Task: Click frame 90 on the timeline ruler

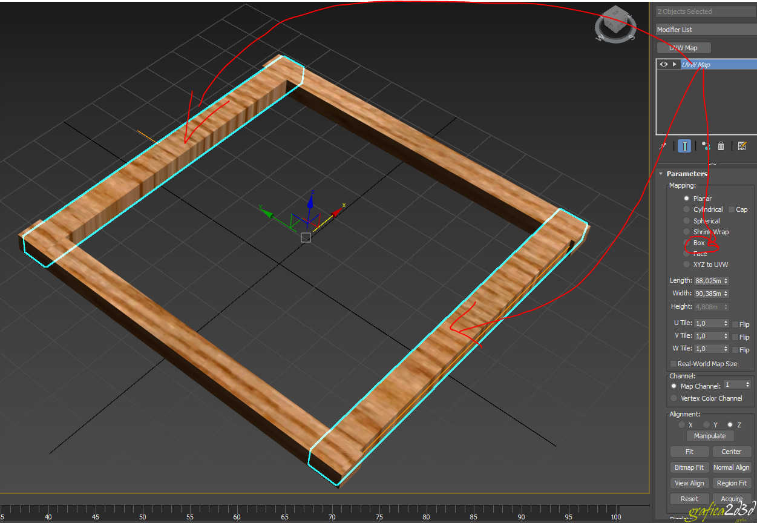Action: tap(521, 517)
